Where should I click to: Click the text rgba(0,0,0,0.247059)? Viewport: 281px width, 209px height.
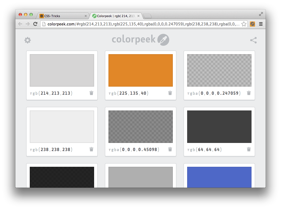[x=214, y=93]
